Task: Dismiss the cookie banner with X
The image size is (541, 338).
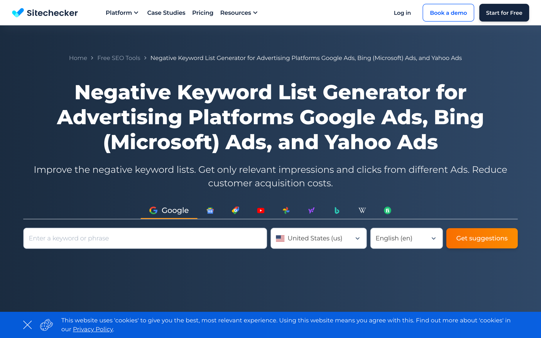Action: point(27,325)
